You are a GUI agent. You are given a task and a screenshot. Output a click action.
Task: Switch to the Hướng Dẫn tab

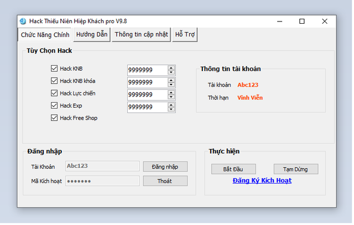(92, 34)
